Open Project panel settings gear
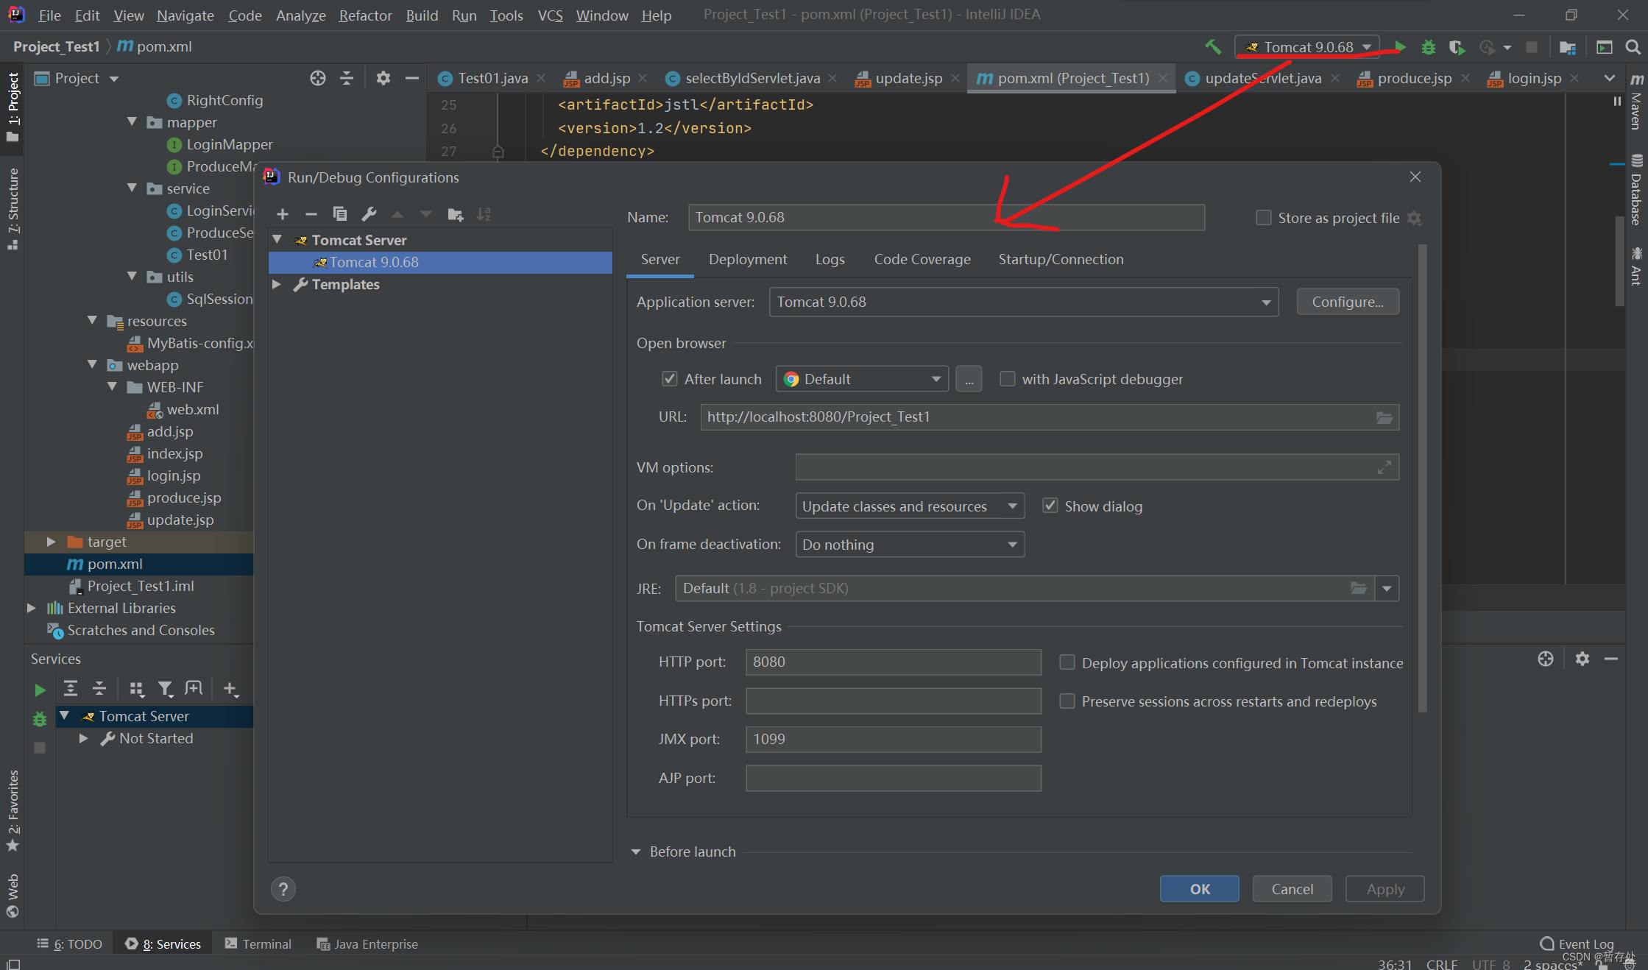 coord(383,78)
